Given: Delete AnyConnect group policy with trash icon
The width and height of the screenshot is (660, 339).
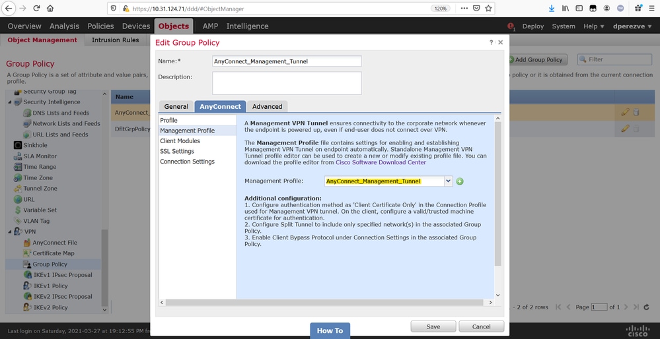Looking at the screenshot, I should coord(636,112).
